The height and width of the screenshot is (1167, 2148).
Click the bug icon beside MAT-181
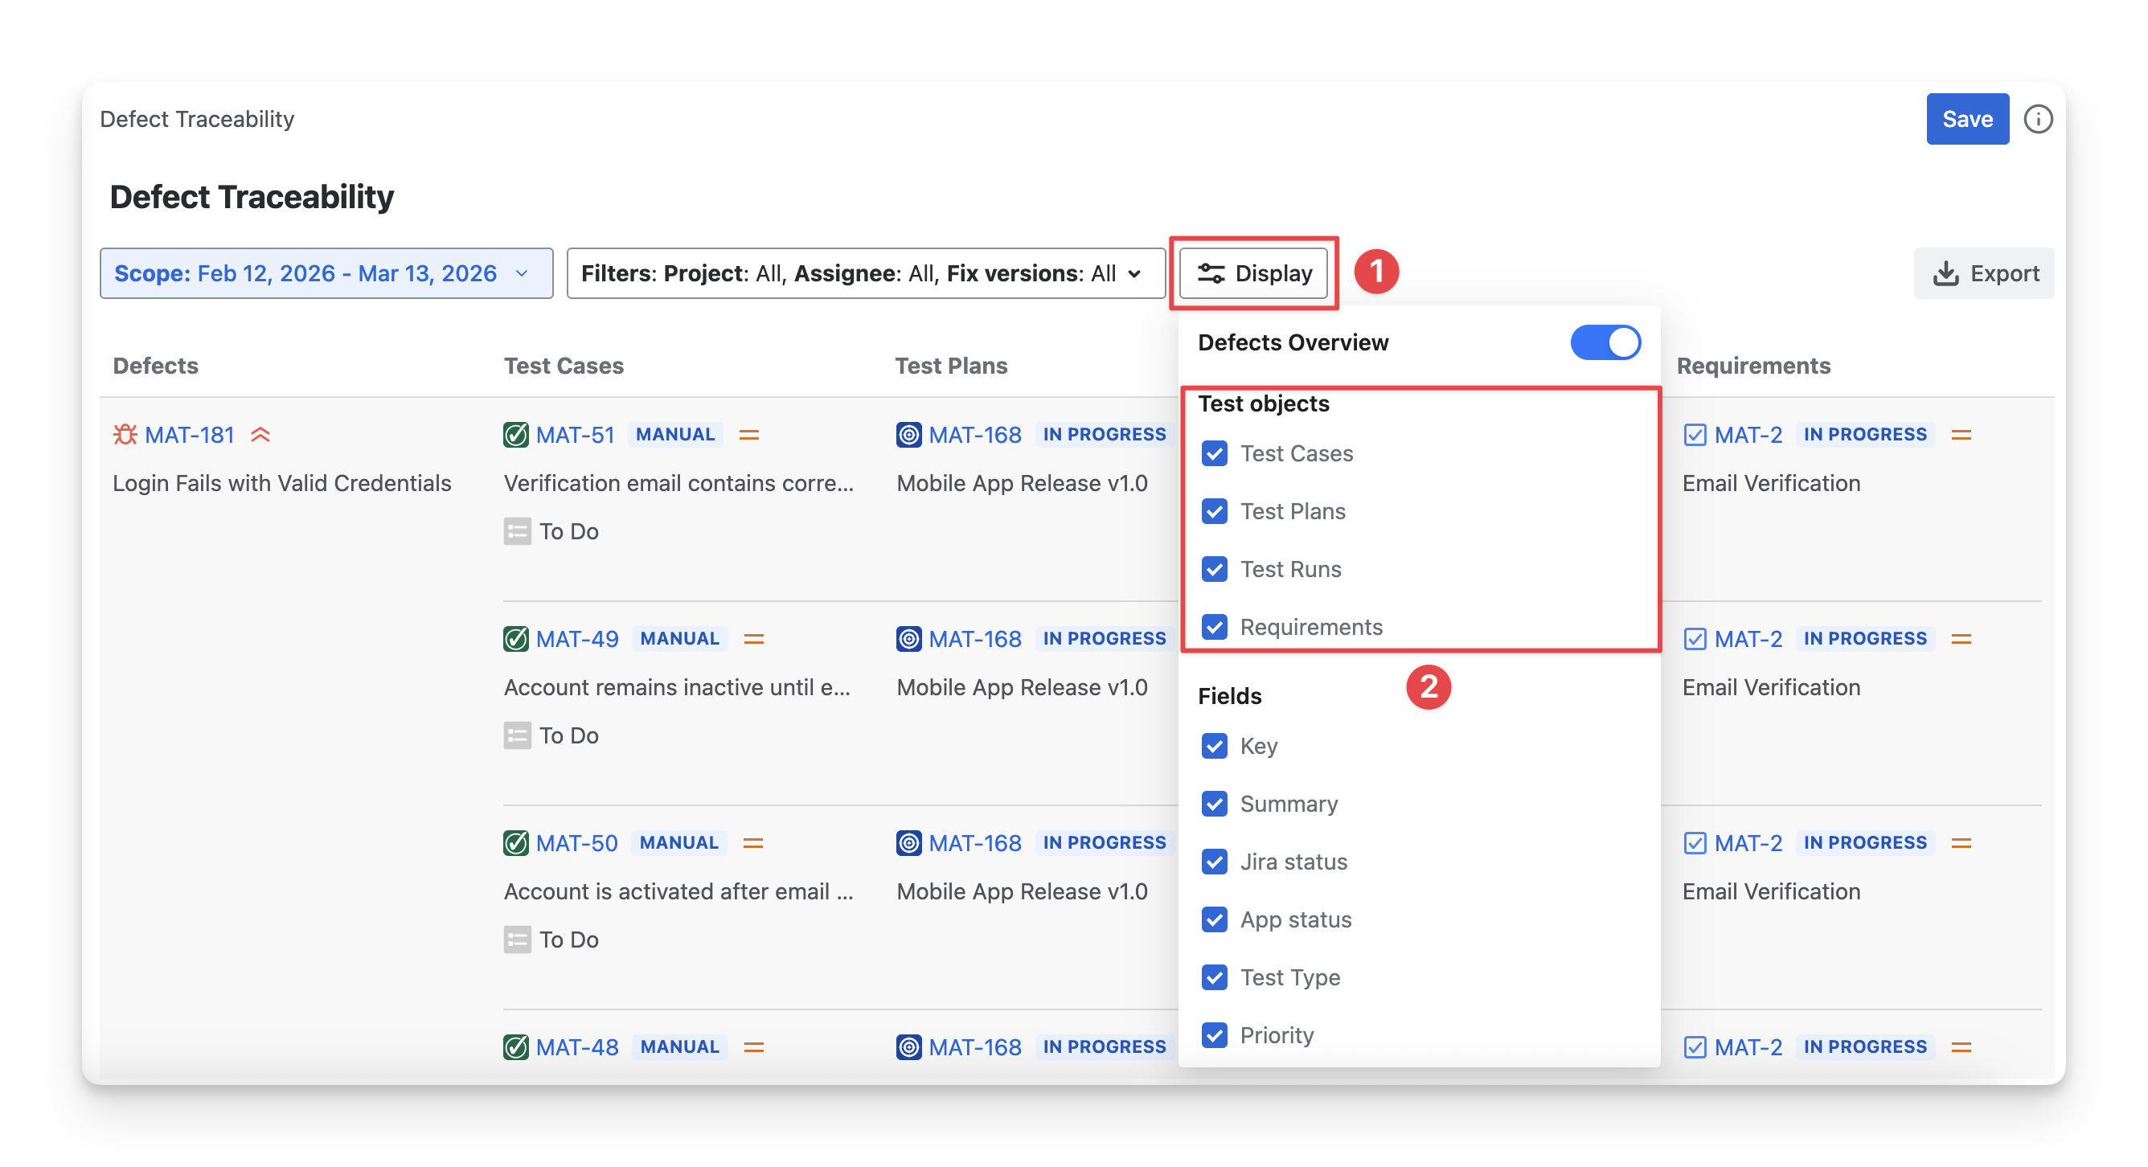125,434
